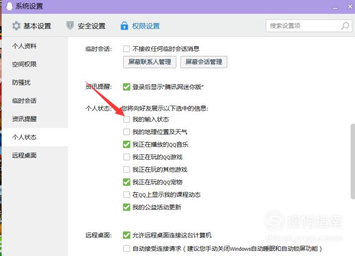Focus the 搜索设置项 search field
The height and width of the screenshot is (256, 355).
pos(309,26)
